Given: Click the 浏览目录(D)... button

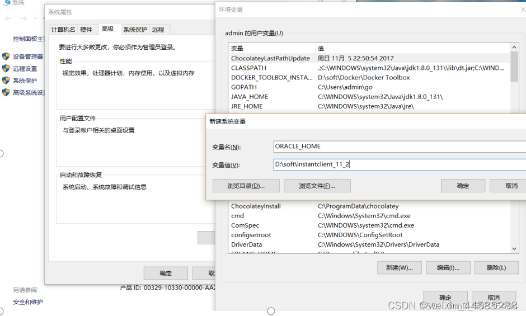Looking at the screenshot, I should (x=246, y=186).
